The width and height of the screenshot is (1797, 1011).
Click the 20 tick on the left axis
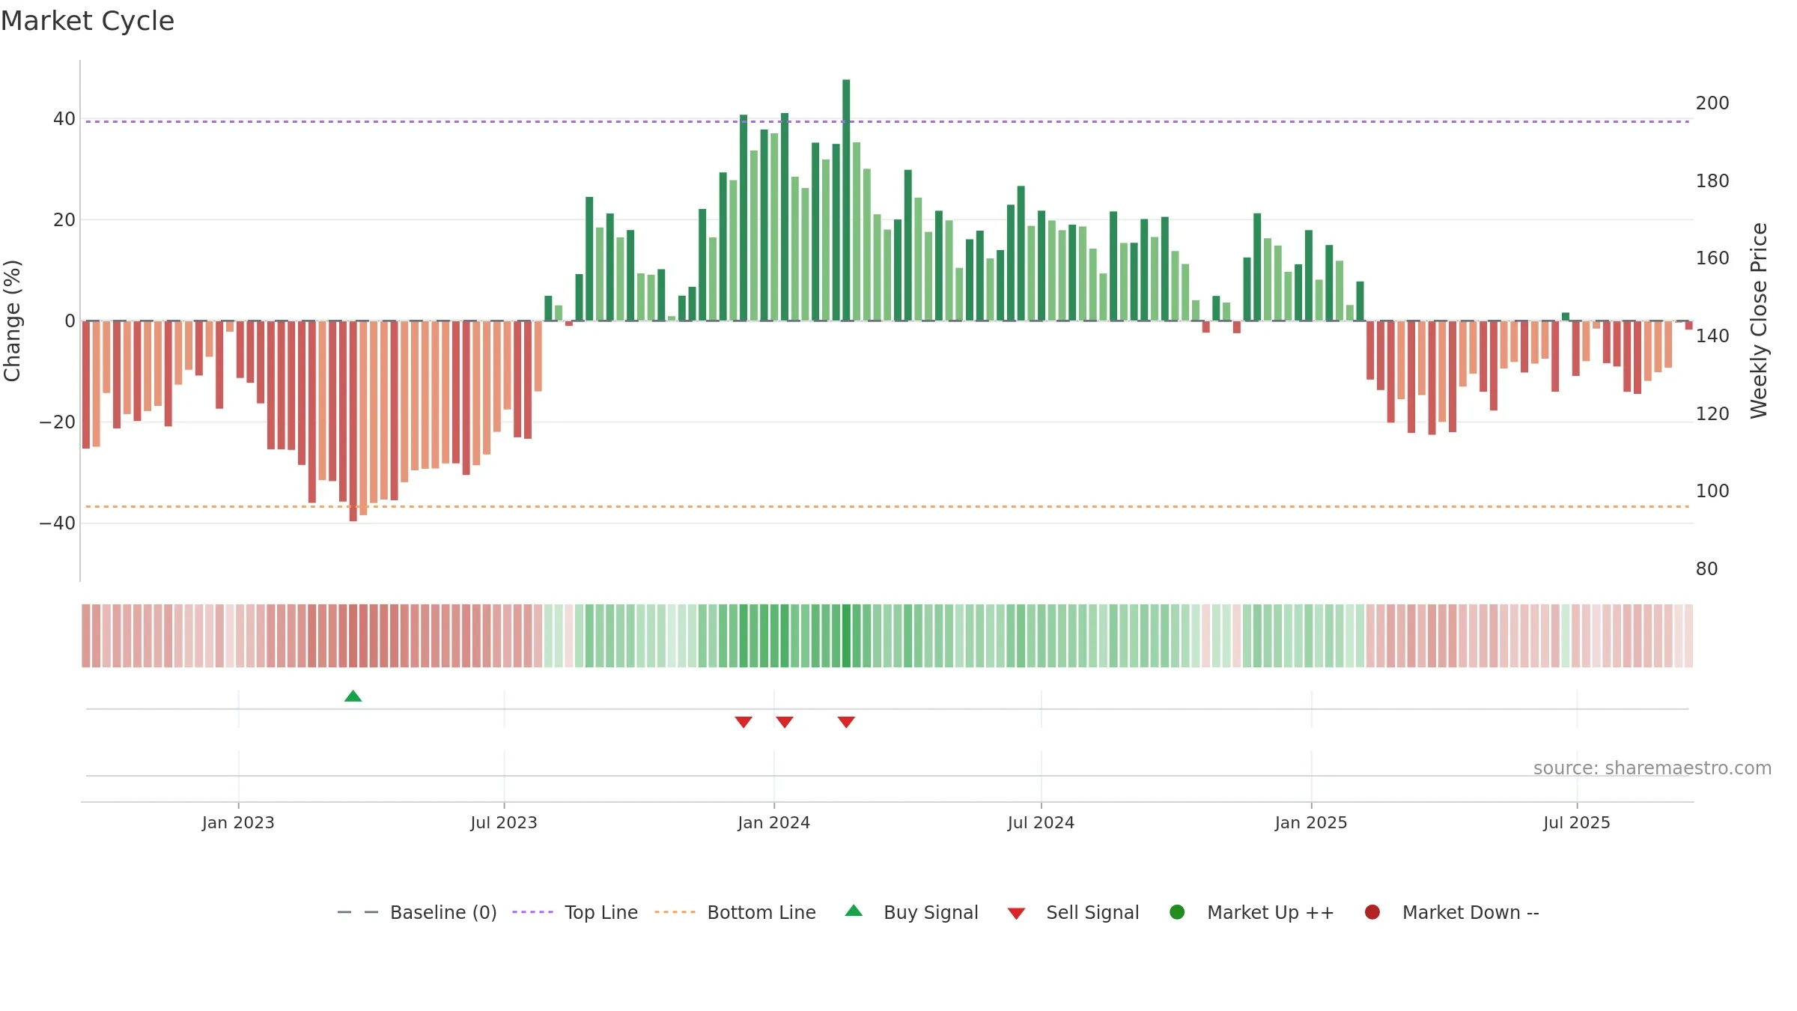point(64,220)
